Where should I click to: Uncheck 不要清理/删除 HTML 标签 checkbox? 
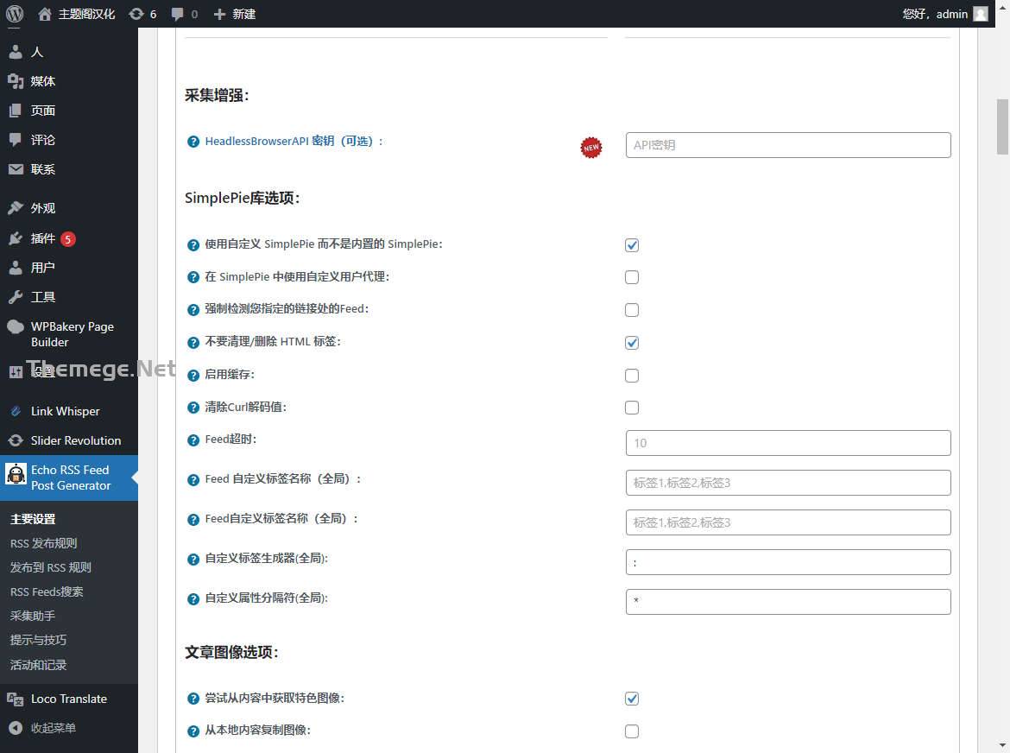point(632,343)
